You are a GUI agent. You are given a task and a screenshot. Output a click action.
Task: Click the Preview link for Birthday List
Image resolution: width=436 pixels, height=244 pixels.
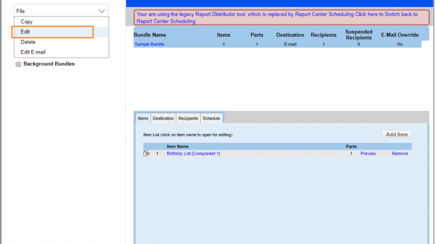[x=368, y=154]
